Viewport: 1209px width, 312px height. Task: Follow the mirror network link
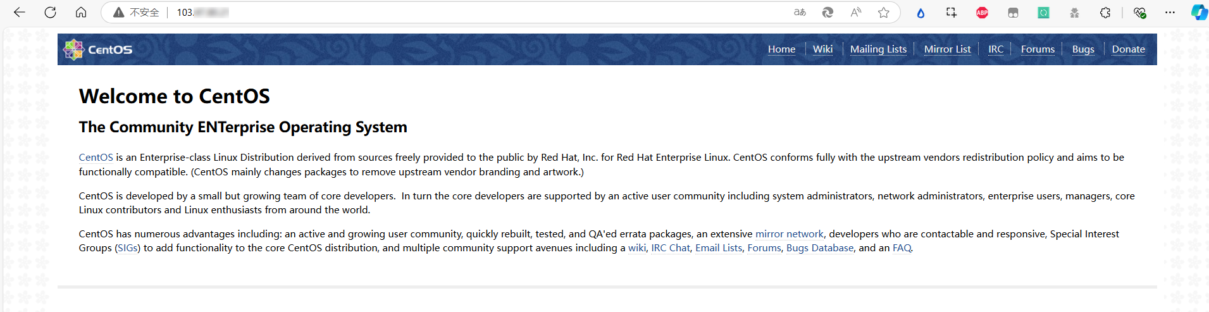789,234
